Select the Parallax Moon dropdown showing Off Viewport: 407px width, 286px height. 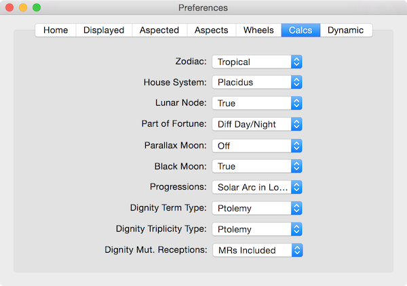point(257,146)
